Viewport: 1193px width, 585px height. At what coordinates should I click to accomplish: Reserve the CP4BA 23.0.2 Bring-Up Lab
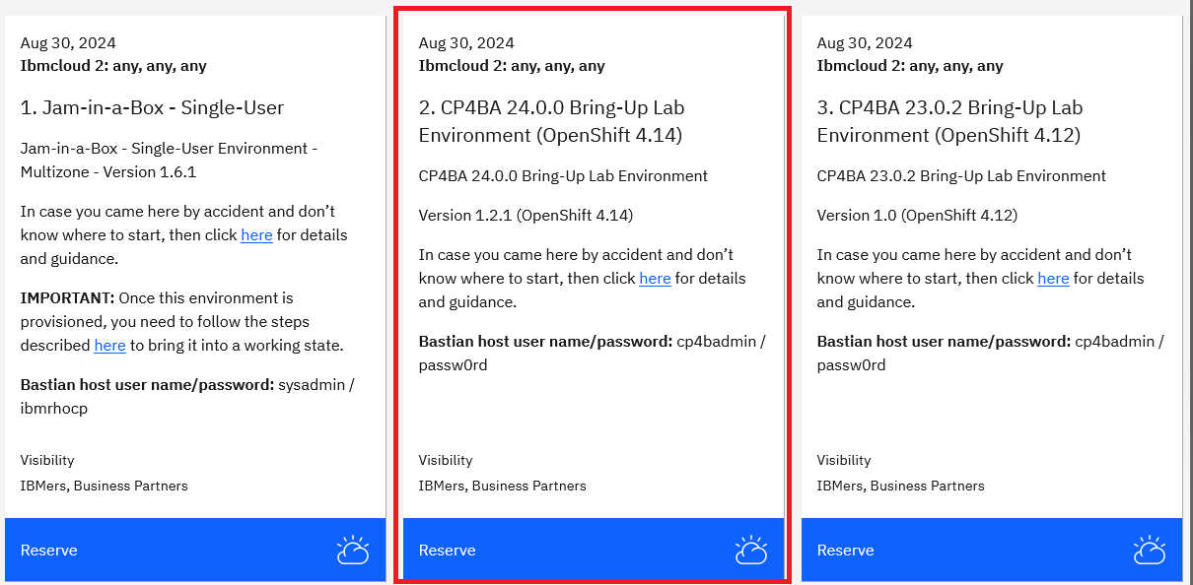coord(992,550)
